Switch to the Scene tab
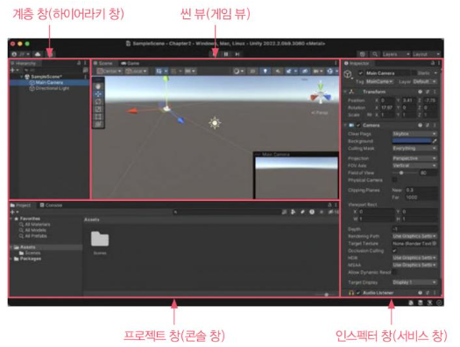The width and height of the screenshot is (460, 347). (103, 63)
